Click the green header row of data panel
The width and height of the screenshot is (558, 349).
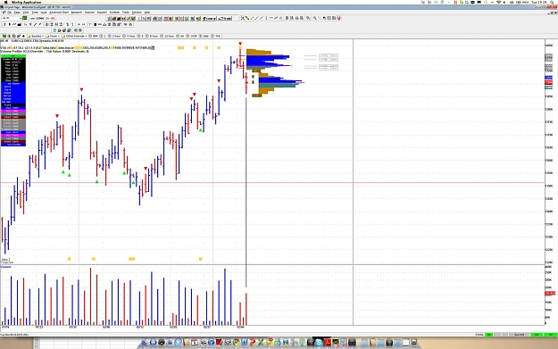point(13,56)
